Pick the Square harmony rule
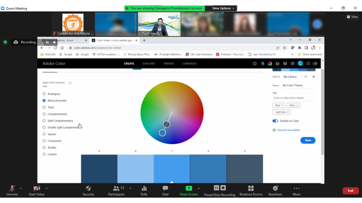362x203 pixels. (x=44, y=134)
